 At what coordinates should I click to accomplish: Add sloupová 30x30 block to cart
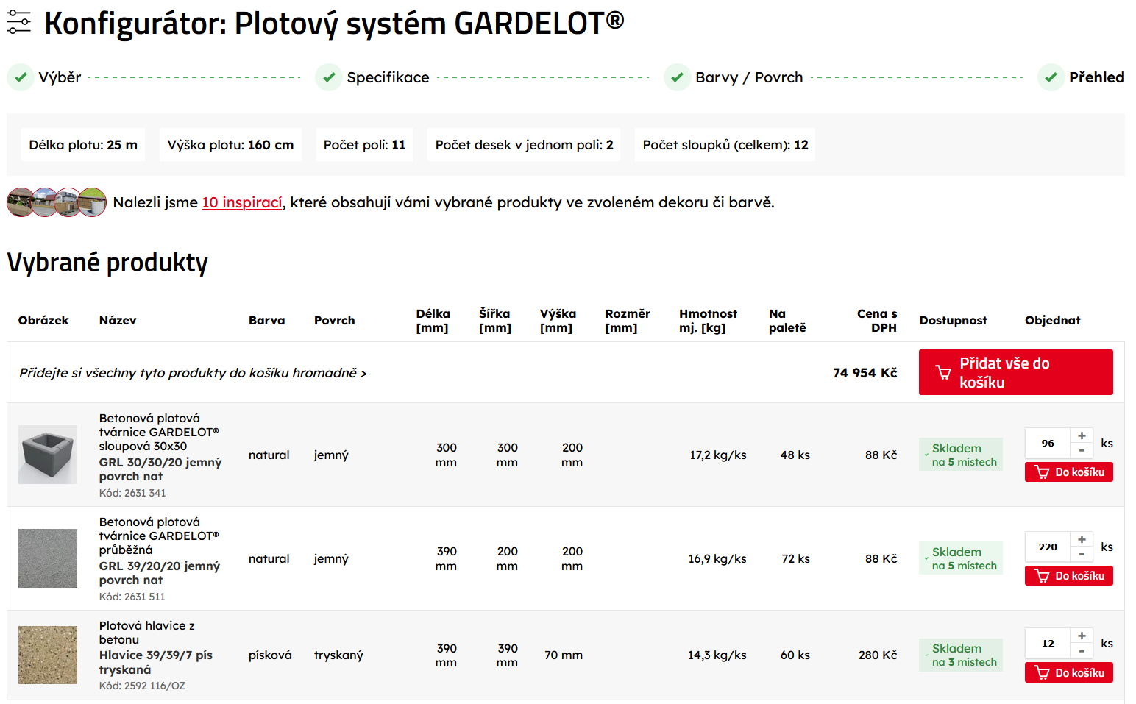1068,472
